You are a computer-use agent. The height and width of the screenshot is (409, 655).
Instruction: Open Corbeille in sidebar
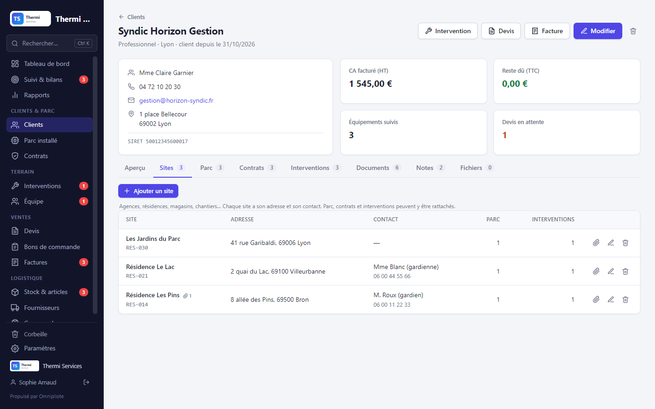point(52,334)
